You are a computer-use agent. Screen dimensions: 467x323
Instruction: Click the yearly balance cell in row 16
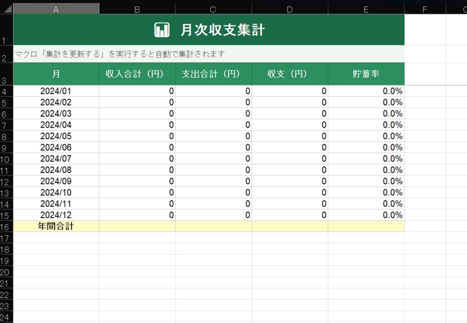tap(290, 226)
